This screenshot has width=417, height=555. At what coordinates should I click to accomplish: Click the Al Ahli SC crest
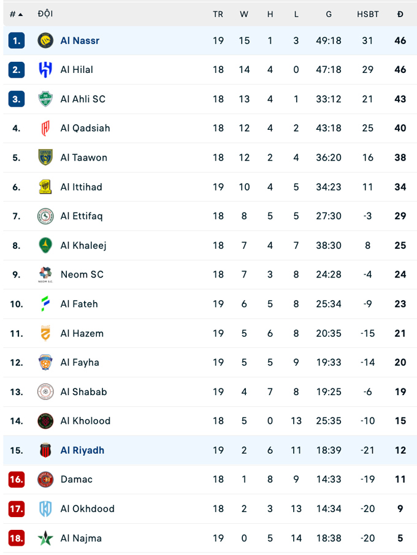45,99
